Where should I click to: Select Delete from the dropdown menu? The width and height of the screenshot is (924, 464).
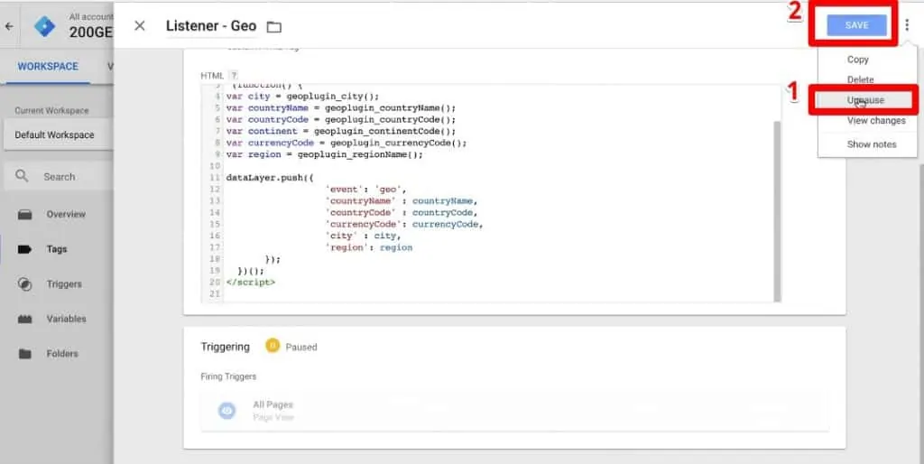(860, 79)
